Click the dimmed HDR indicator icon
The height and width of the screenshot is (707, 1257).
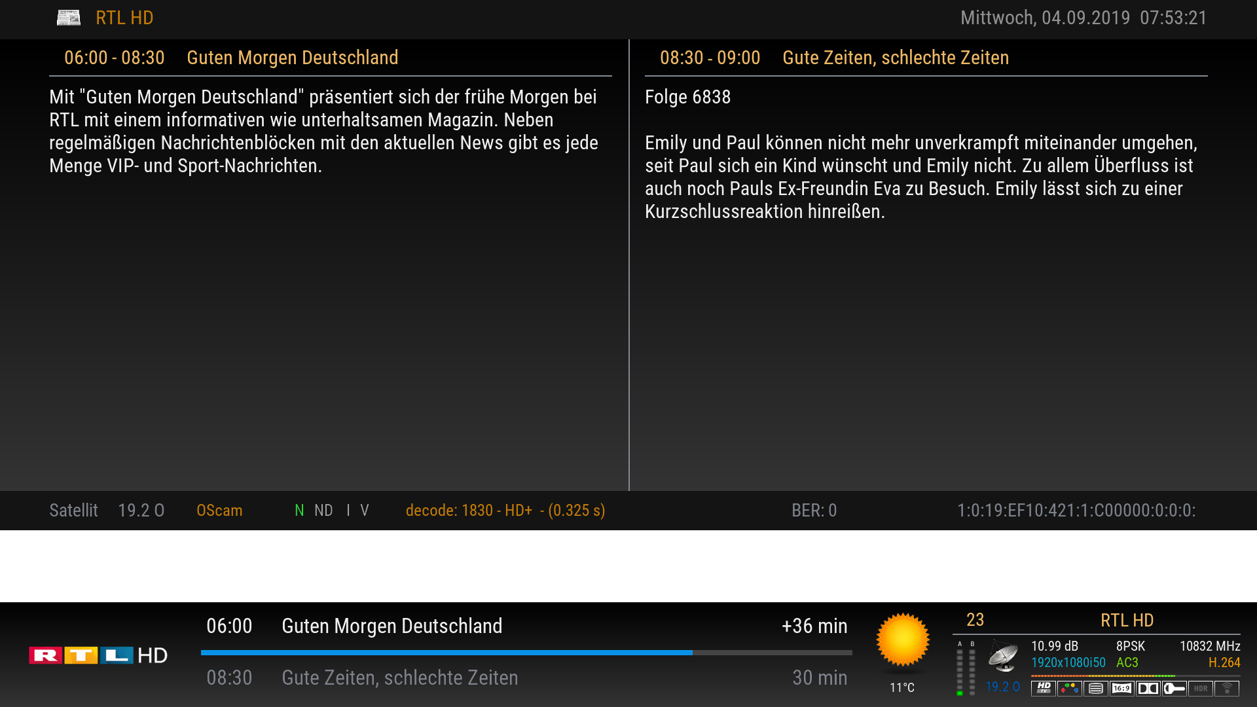[1201, 688]
